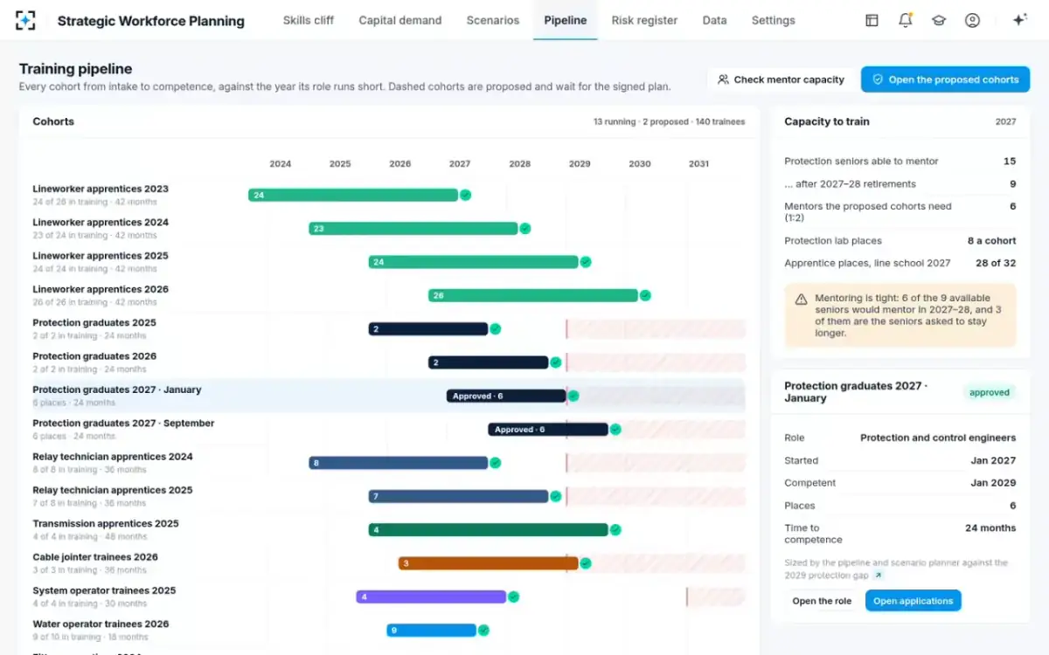Viewport: 1049px width, 655px height.
Task: Click the Lineworker apprentices 2025 row label
Action: pos(101,256)
